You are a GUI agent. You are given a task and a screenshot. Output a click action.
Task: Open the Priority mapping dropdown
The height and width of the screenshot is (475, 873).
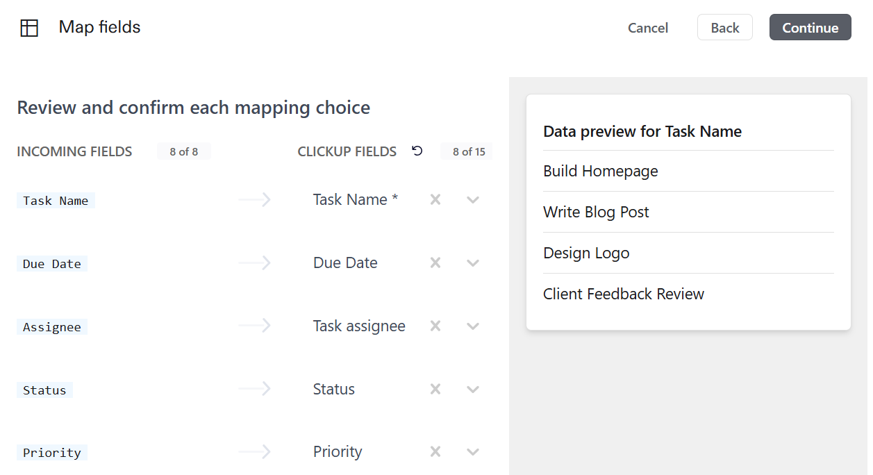473,451
